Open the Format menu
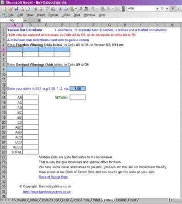Screen dimensions: 182x204 [54, 15]
